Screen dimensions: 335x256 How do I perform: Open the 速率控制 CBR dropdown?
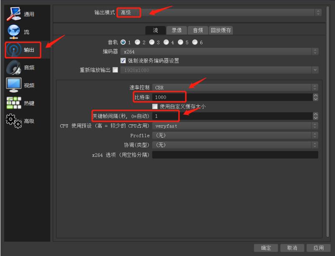click(x=235, y=87)
